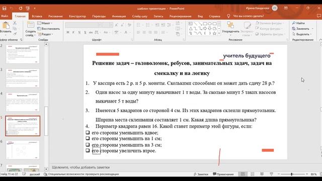This screenshot has height=181, width=322.
Task: Click the accessibility check status bar message
Action: [82, 174]
